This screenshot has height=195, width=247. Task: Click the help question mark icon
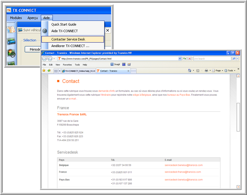(x=45, y=31)
